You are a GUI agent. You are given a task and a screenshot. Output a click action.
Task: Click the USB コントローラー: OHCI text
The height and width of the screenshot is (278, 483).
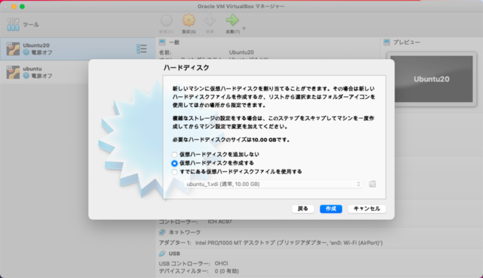click(193, 264)
